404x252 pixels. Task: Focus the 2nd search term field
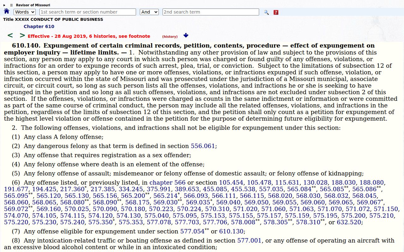tap(211, 12)
